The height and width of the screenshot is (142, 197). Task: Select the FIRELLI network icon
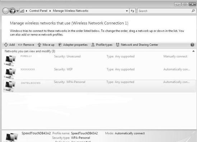click(x=10, y=61)
